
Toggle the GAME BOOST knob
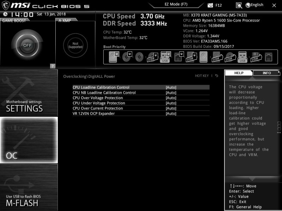click(27, 45)
